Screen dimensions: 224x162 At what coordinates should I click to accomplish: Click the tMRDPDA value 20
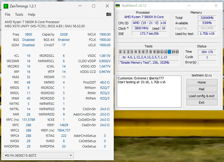click(64, 146)
